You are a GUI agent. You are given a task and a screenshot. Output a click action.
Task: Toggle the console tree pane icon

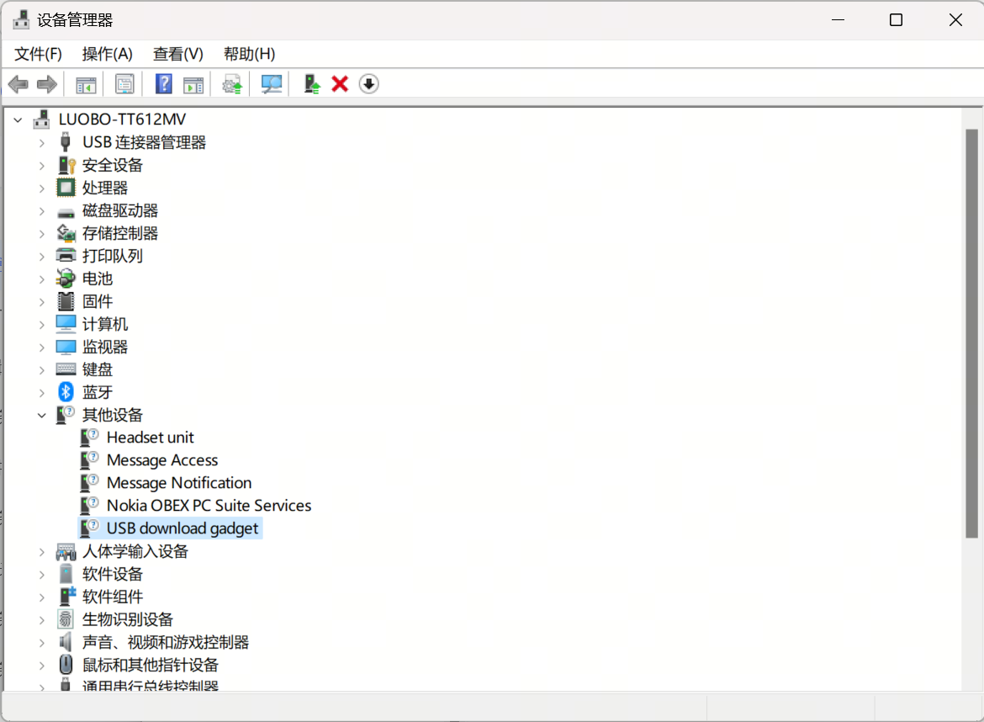[86, 84]
